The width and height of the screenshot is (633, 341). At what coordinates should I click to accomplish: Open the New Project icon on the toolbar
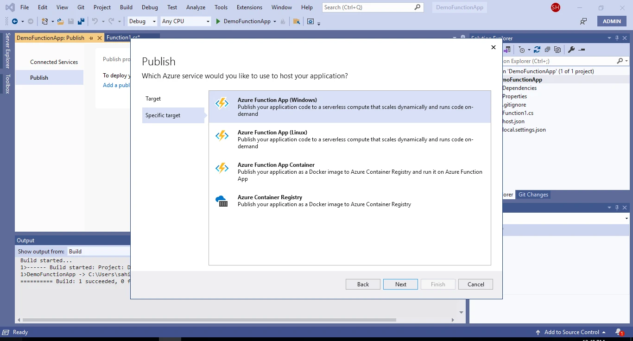point(44,21)
